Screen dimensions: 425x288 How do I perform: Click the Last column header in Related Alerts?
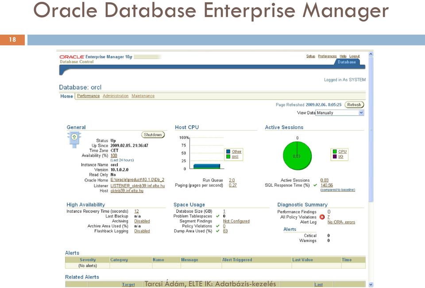pyautogui.click(x=318, y=284)
